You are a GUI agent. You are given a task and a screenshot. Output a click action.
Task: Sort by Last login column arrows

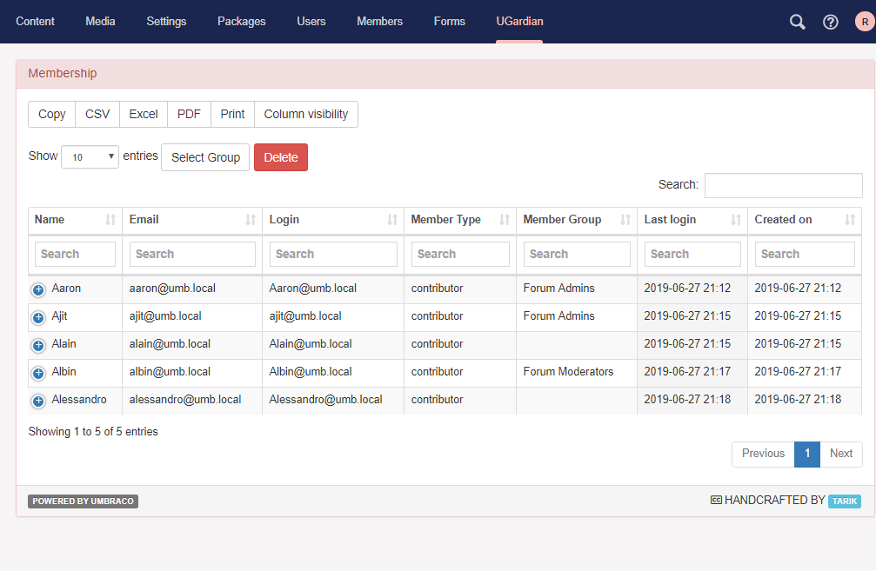736,220
